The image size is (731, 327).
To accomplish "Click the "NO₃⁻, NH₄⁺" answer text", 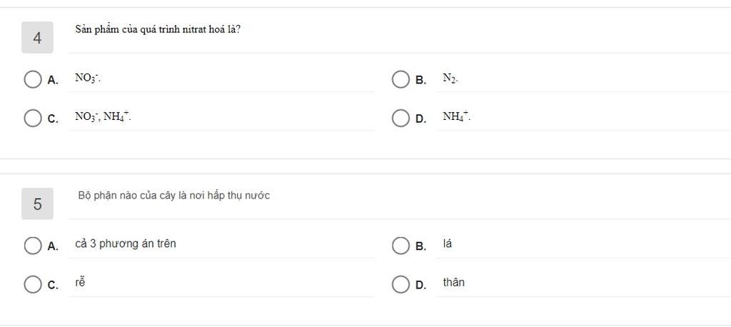I will click(103, 116).
